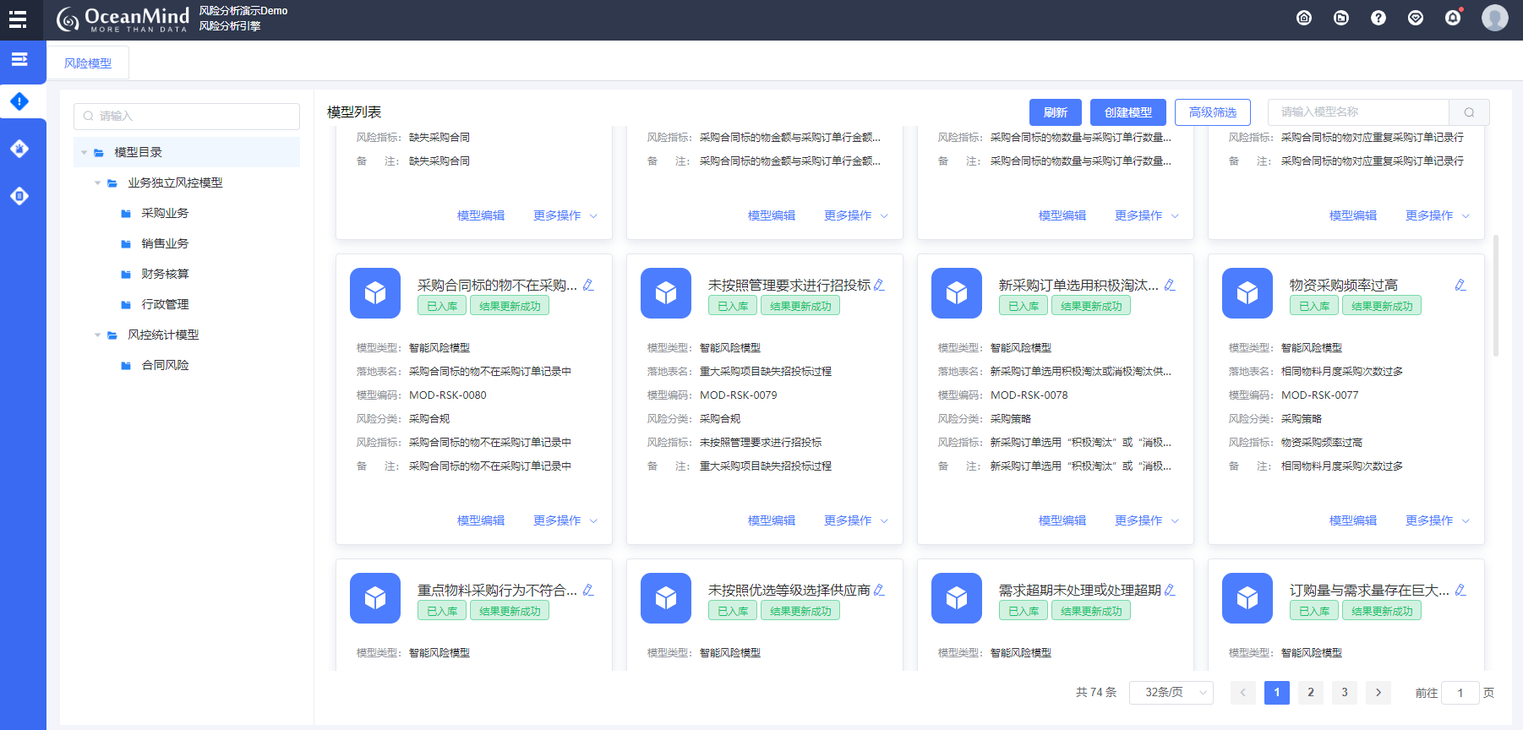1523x730 pixels.
Task: Click 模型编辑 on MOD-RSK-0078 card
Action: click(1062, 520)
